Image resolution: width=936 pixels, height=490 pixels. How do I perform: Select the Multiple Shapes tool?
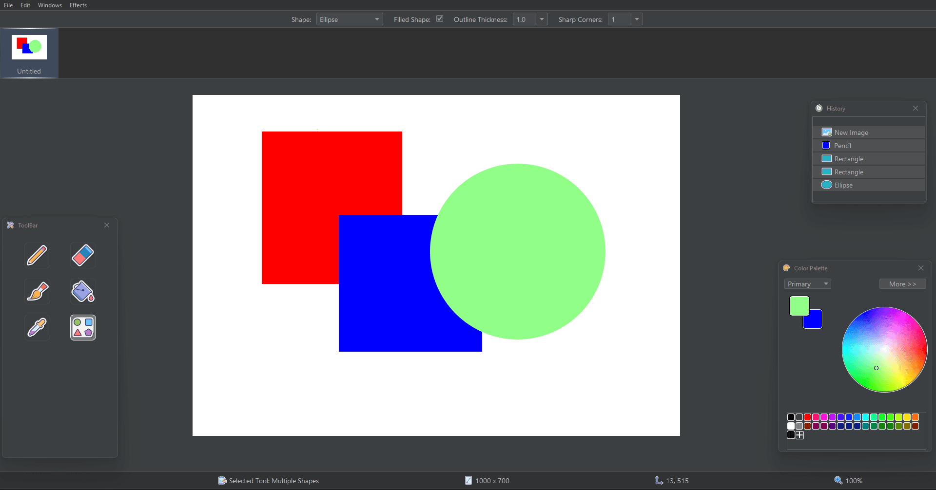click(x=83, y=327)
